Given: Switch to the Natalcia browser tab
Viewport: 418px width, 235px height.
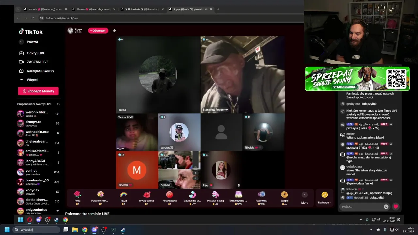Looking at the screenshot, I should (x=45, y=9).
